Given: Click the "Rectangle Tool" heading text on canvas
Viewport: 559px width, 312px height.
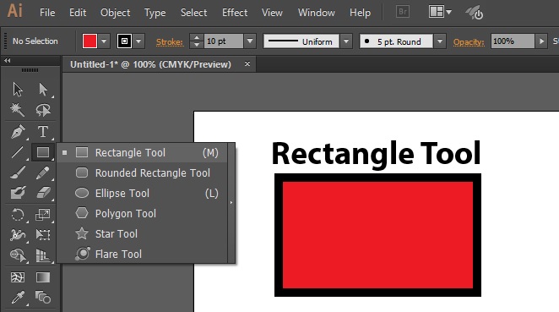Looking at the screenshot, I should click(x=376, y=154).
